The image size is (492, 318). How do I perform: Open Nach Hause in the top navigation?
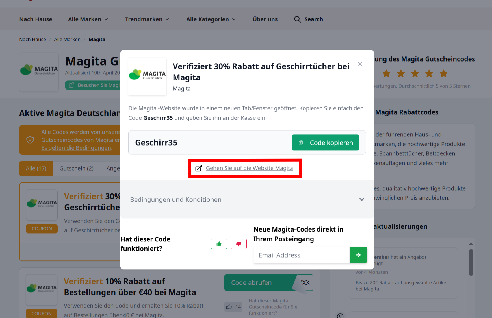click(x=36, y=19)
